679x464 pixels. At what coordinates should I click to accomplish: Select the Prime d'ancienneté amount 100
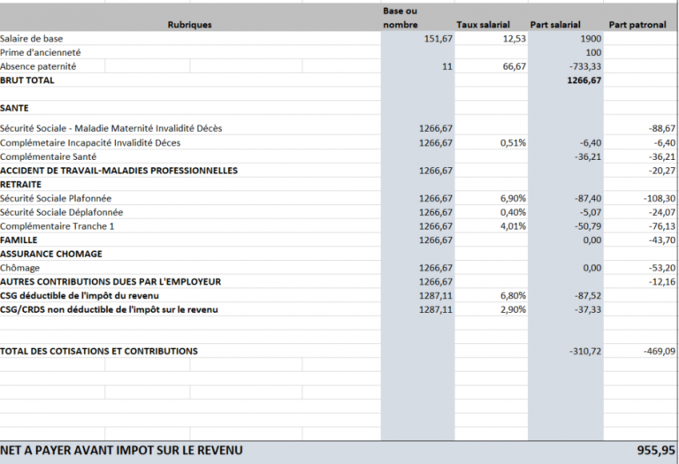click(593, 52)
